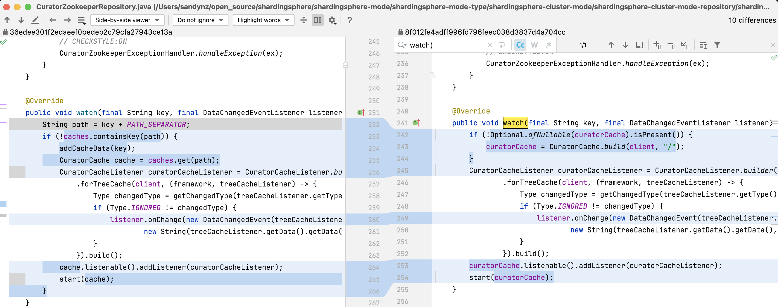
Task: Select all occurrences of watch(
Action: click(x=686, y=45)
